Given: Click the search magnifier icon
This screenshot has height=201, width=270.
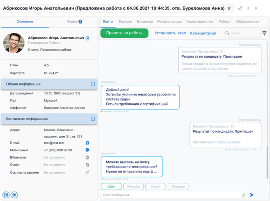Looking at the screenshot, I should point(227,33).
